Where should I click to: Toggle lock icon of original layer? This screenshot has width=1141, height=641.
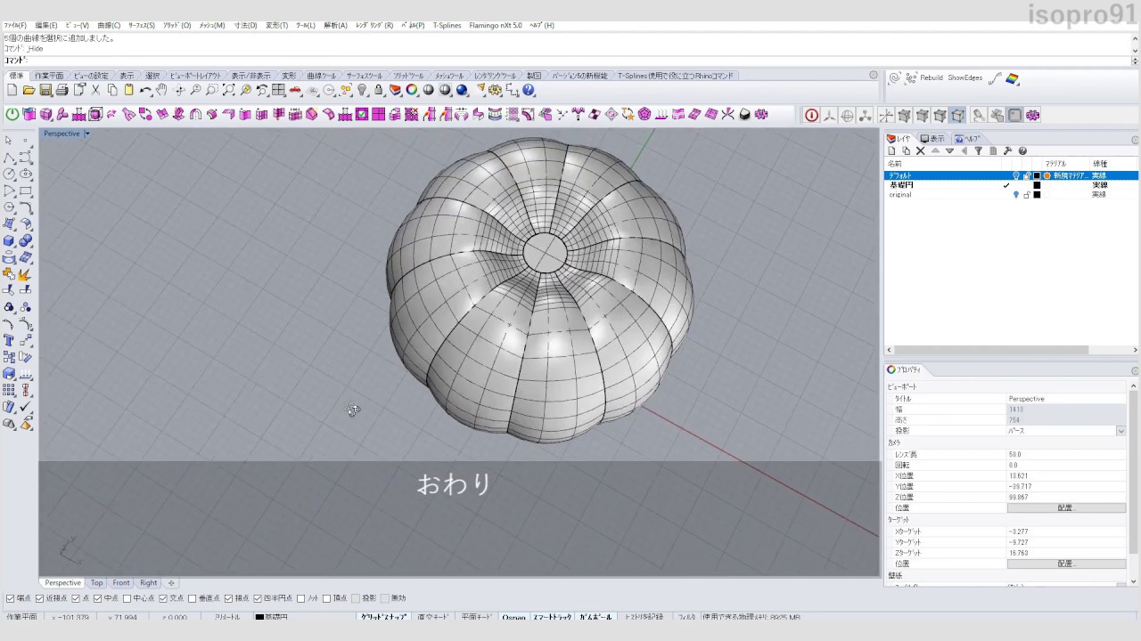pos(1026,195)
